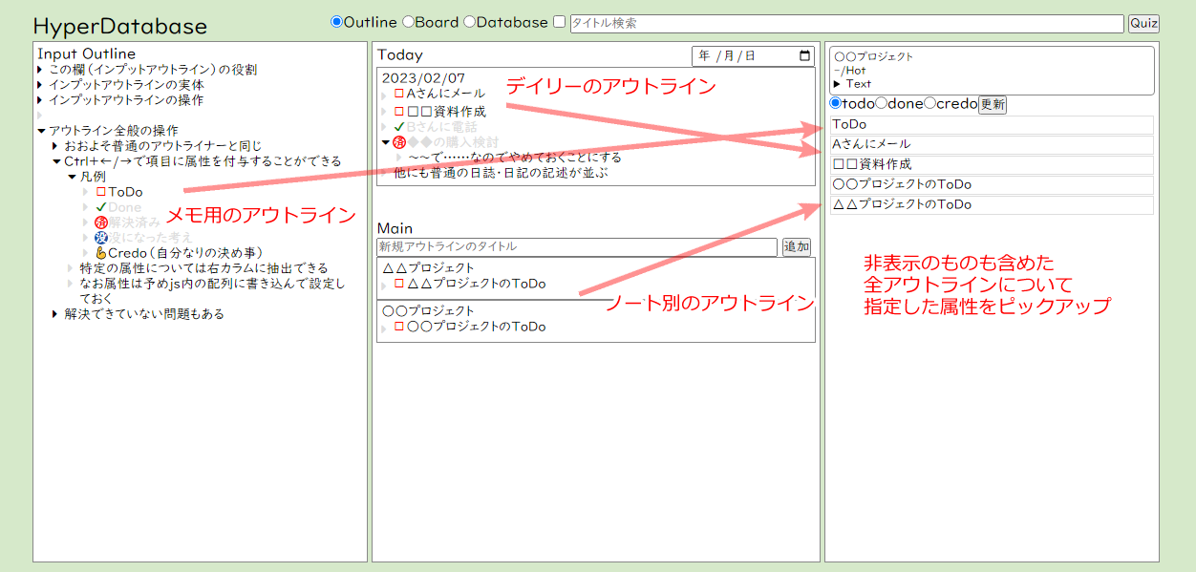Select the done attribute radio button
Screen dimensions: 1196x572
(x=881, y=103)
